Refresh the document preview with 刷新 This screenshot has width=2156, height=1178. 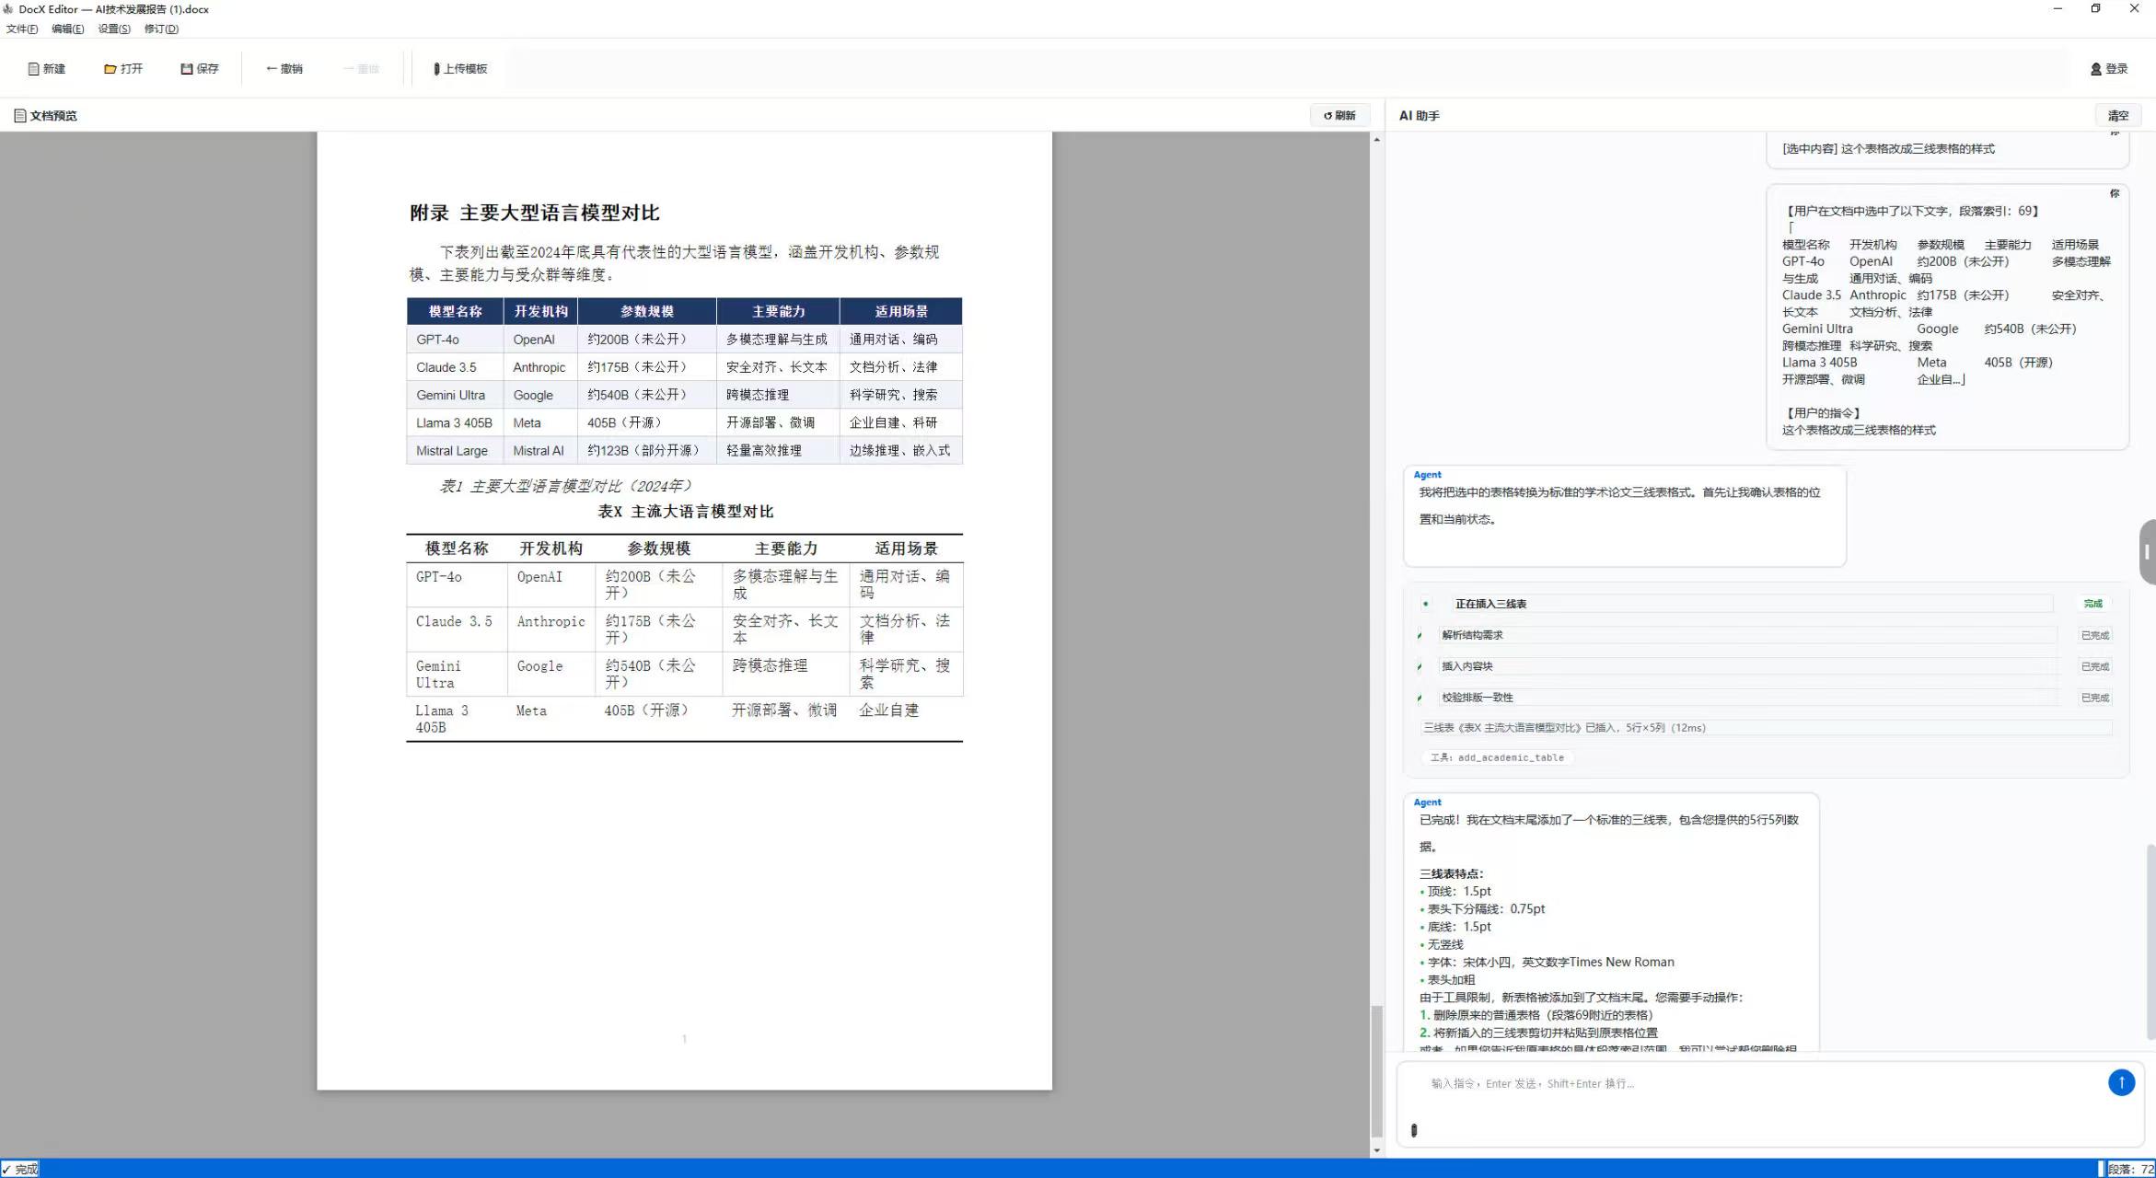tap(1339, 116)
